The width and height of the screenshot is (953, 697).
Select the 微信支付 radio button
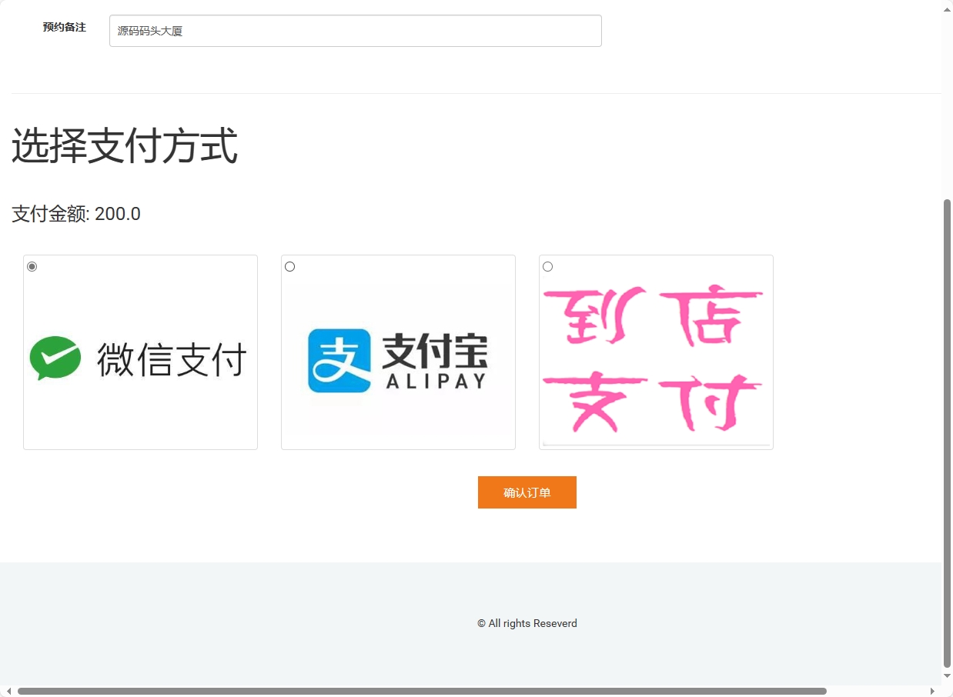(x=32, y=266)
